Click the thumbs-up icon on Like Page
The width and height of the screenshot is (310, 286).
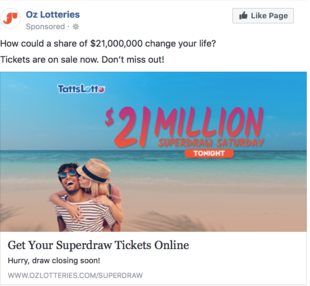tap(243, 15)
